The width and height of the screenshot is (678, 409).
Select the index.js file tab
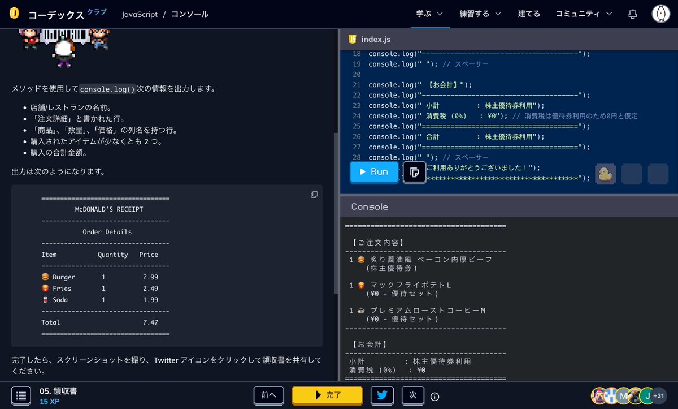[370, 39]
